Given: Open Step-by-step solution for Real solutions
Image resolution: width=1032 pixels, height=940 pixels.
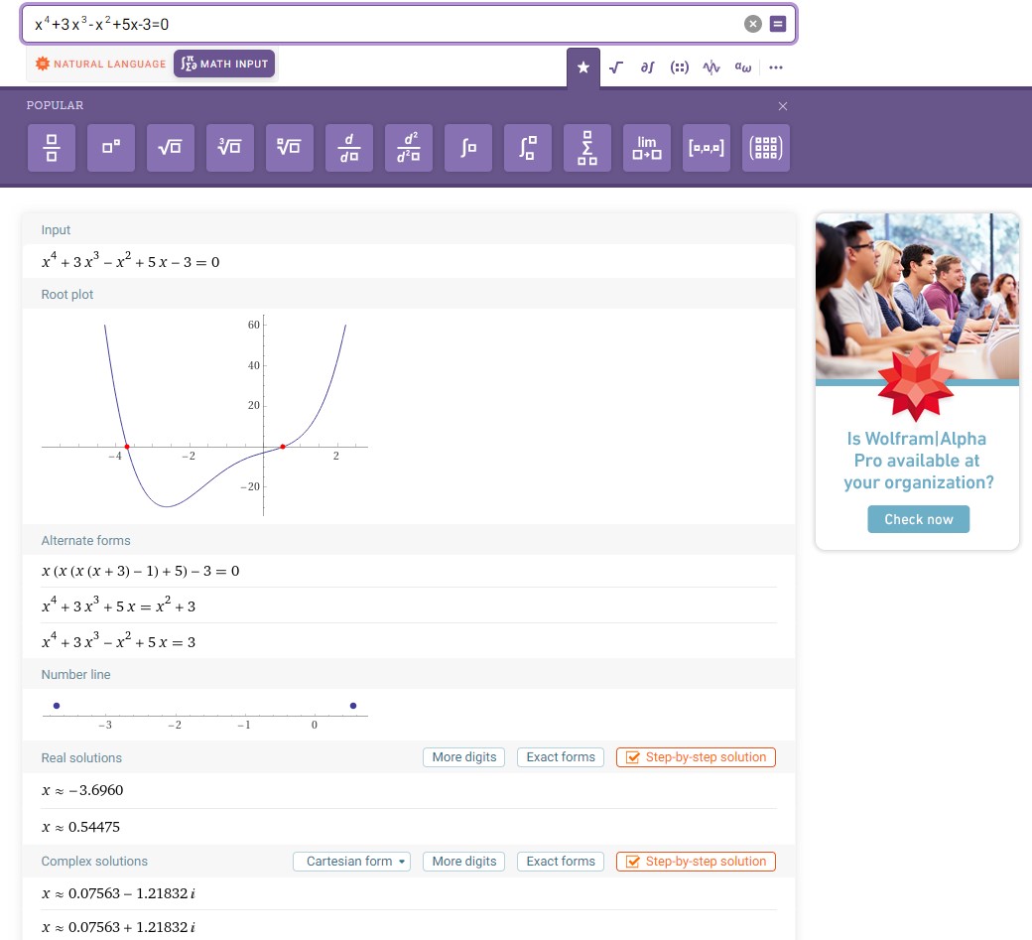Looking at the screenshot, I should tap(697, 757).
